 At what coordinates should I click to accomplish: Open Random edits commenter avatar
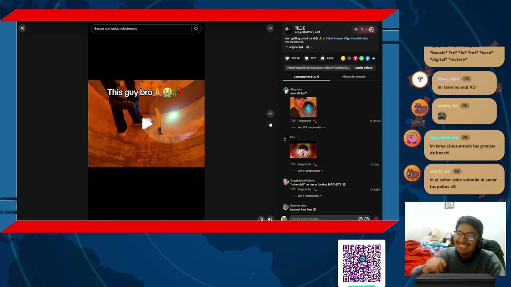click(285, 207)
